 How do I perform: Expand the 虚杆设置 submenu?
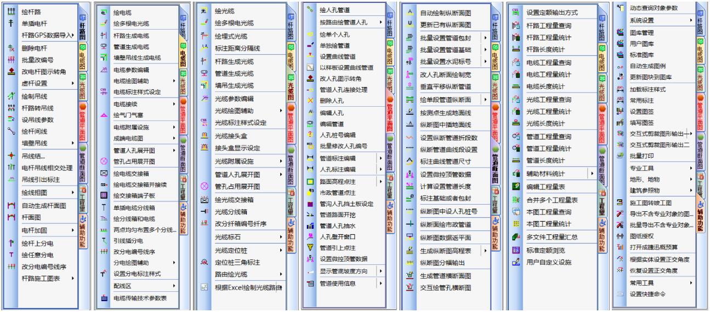tap(73, 83)
